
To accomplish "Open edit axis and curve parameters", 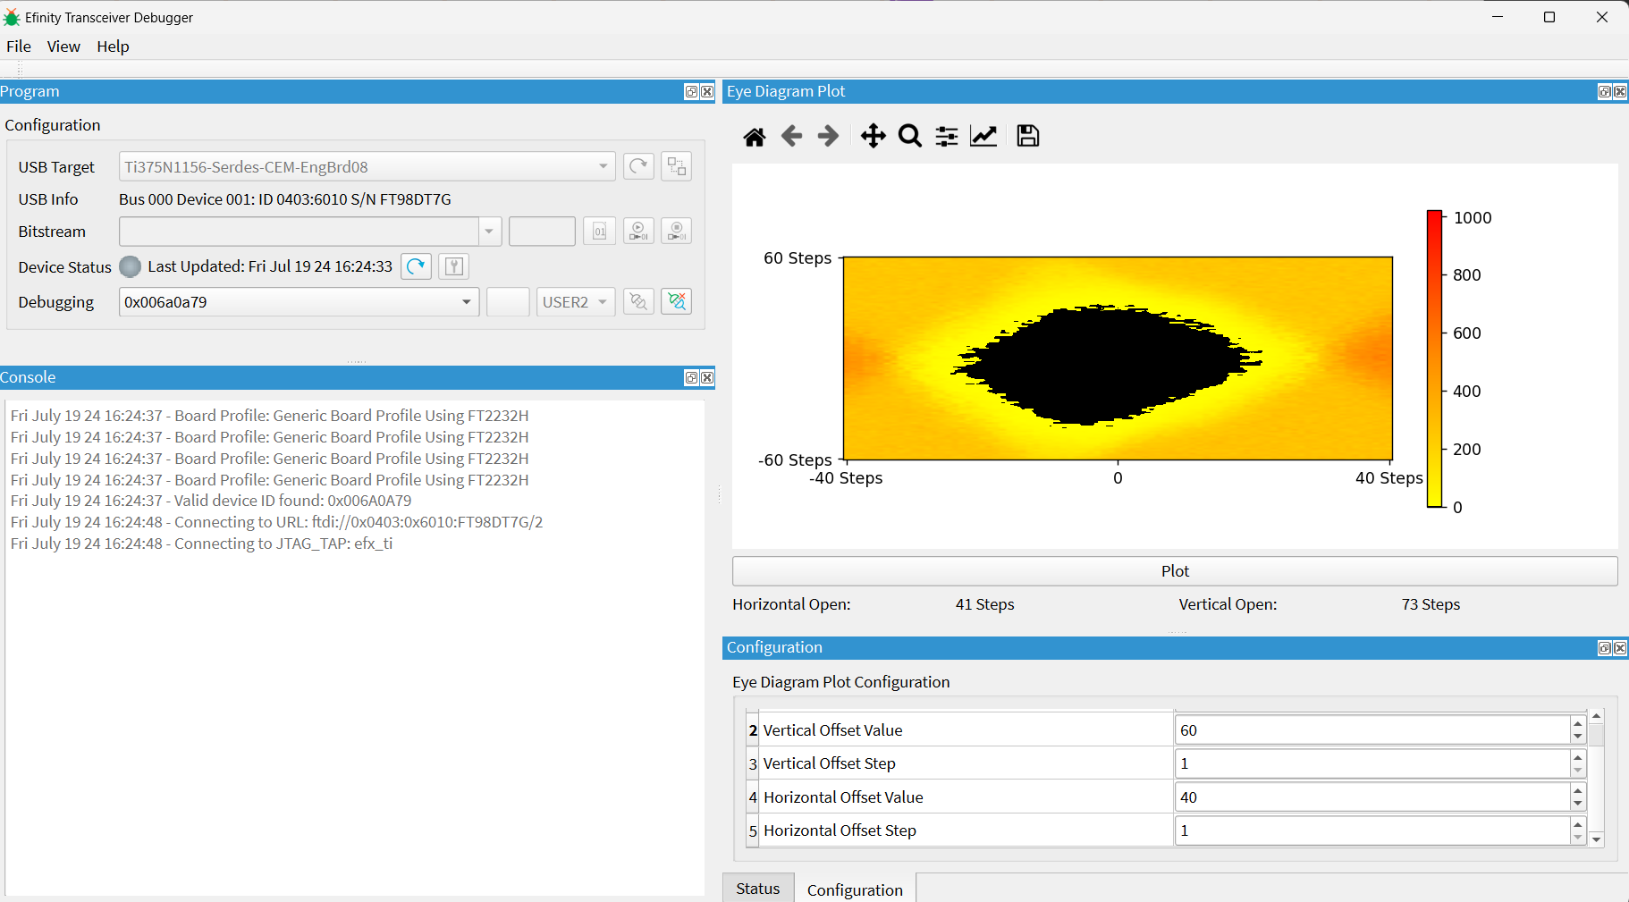I will pos(983,136).
